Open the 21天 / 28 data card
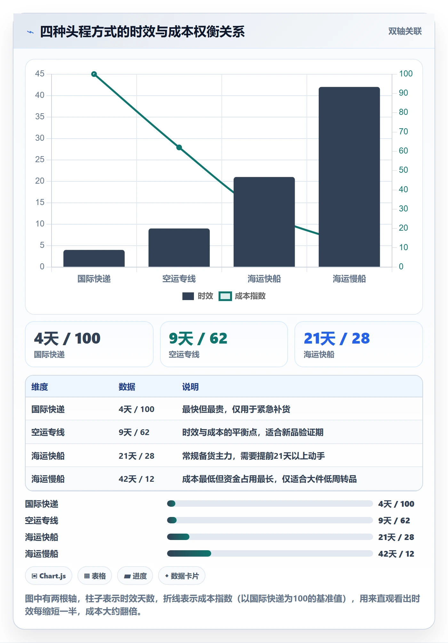The image size is (448, 643). (x=359, y=344)
